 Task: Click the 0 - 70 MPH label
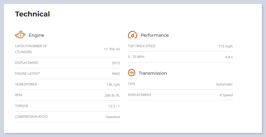[136, 57]
